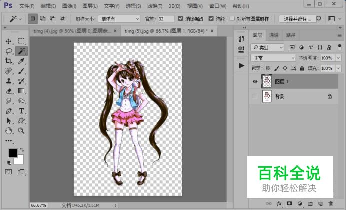This screenshot has width=346, height=210.
Task: Open the 填充 fill dropdown arrow
Action: point(338,68)
